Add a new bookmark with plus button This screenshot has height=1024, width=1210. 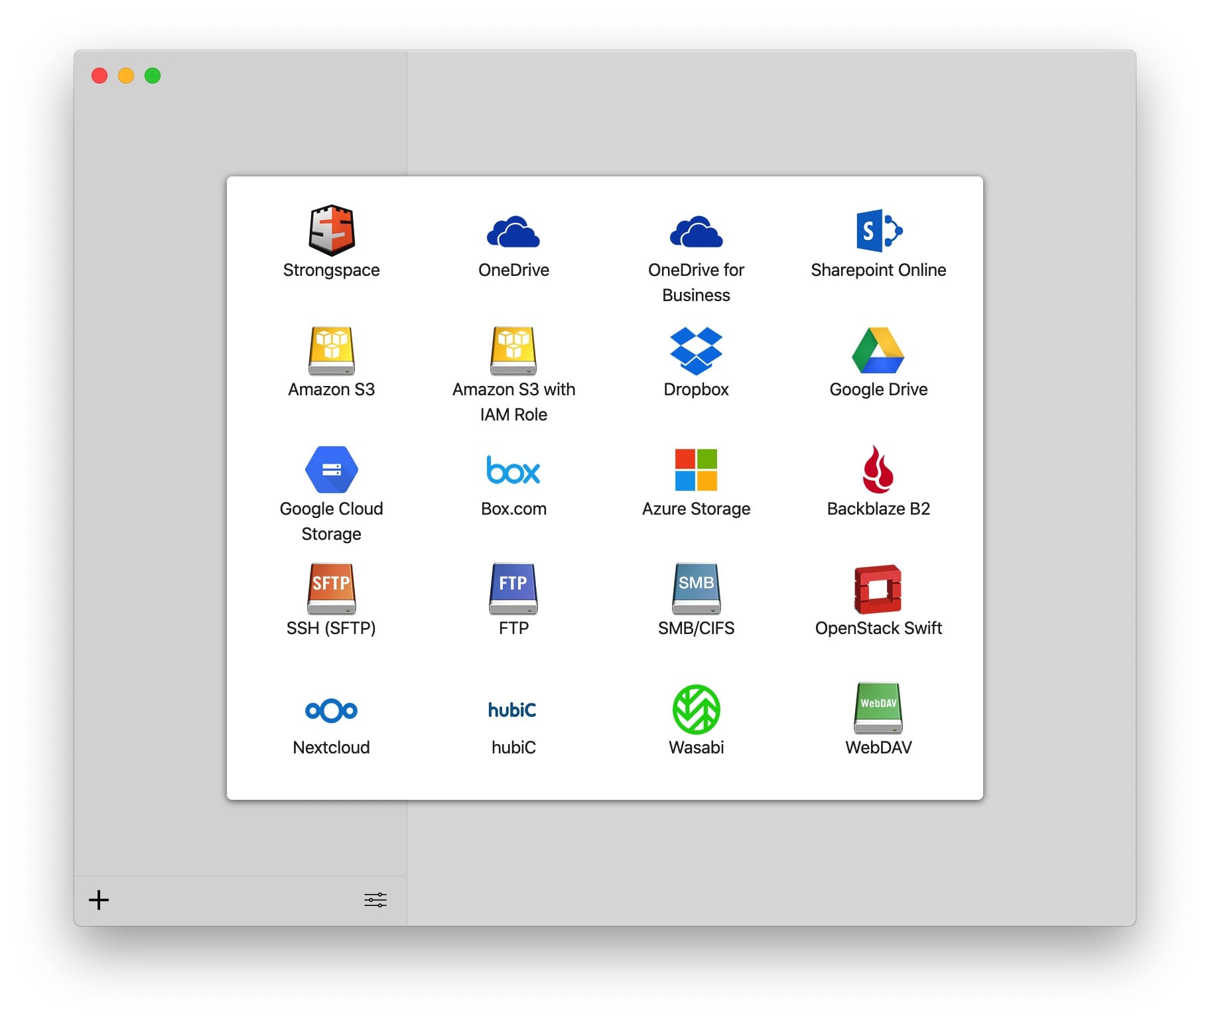(99, 900)
